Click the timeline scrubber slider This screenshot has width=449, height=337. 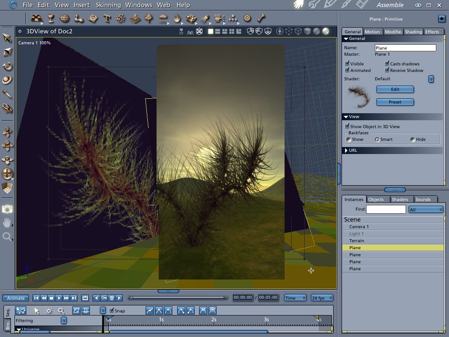(131, 298)
